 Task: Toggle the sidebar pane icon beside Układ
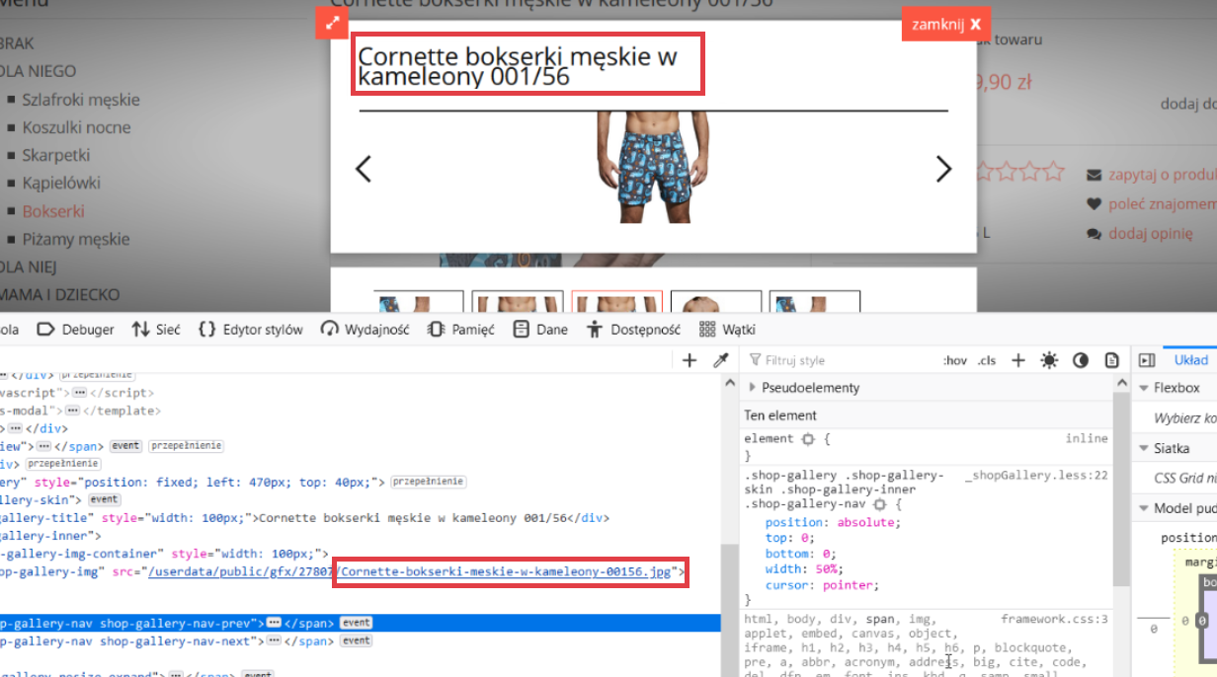pos(1147,361)
